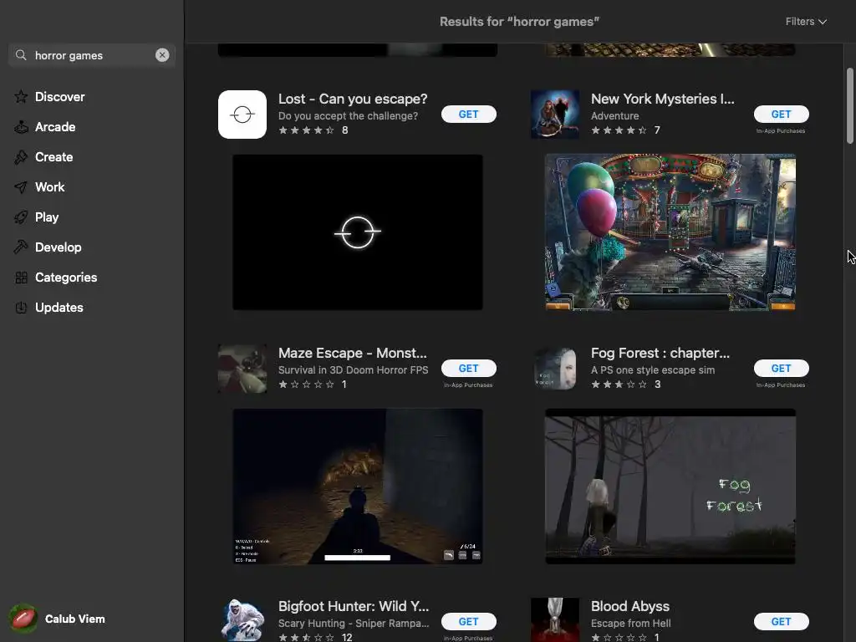
Task: Open the Maze Escape title link
Action: 353,354
